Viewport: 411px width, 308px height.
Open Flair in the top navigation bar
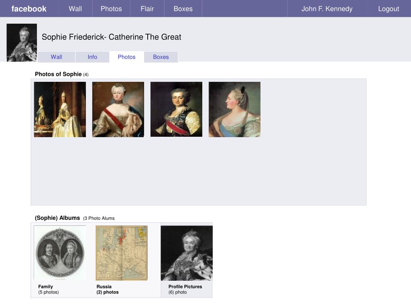pyautogui.click(x=147, y=9)
